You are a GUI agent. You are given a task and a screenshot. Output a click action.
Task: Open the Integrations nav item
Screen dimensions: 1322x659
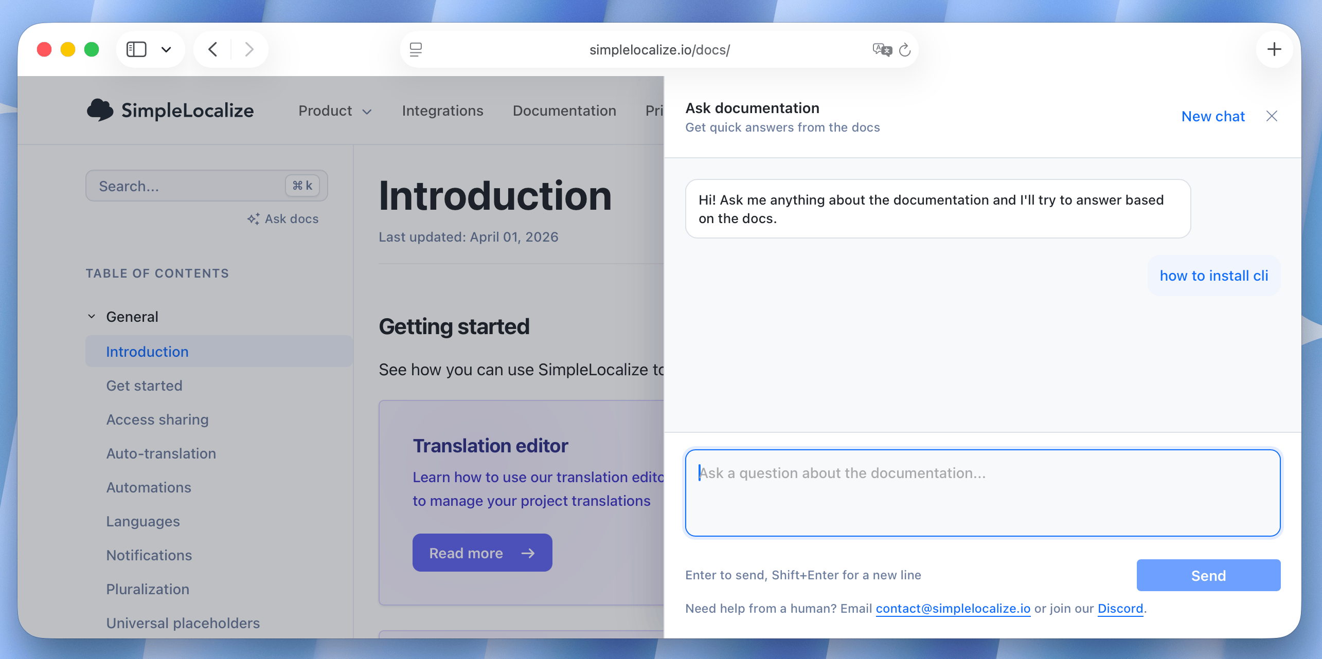coord(442,111)
